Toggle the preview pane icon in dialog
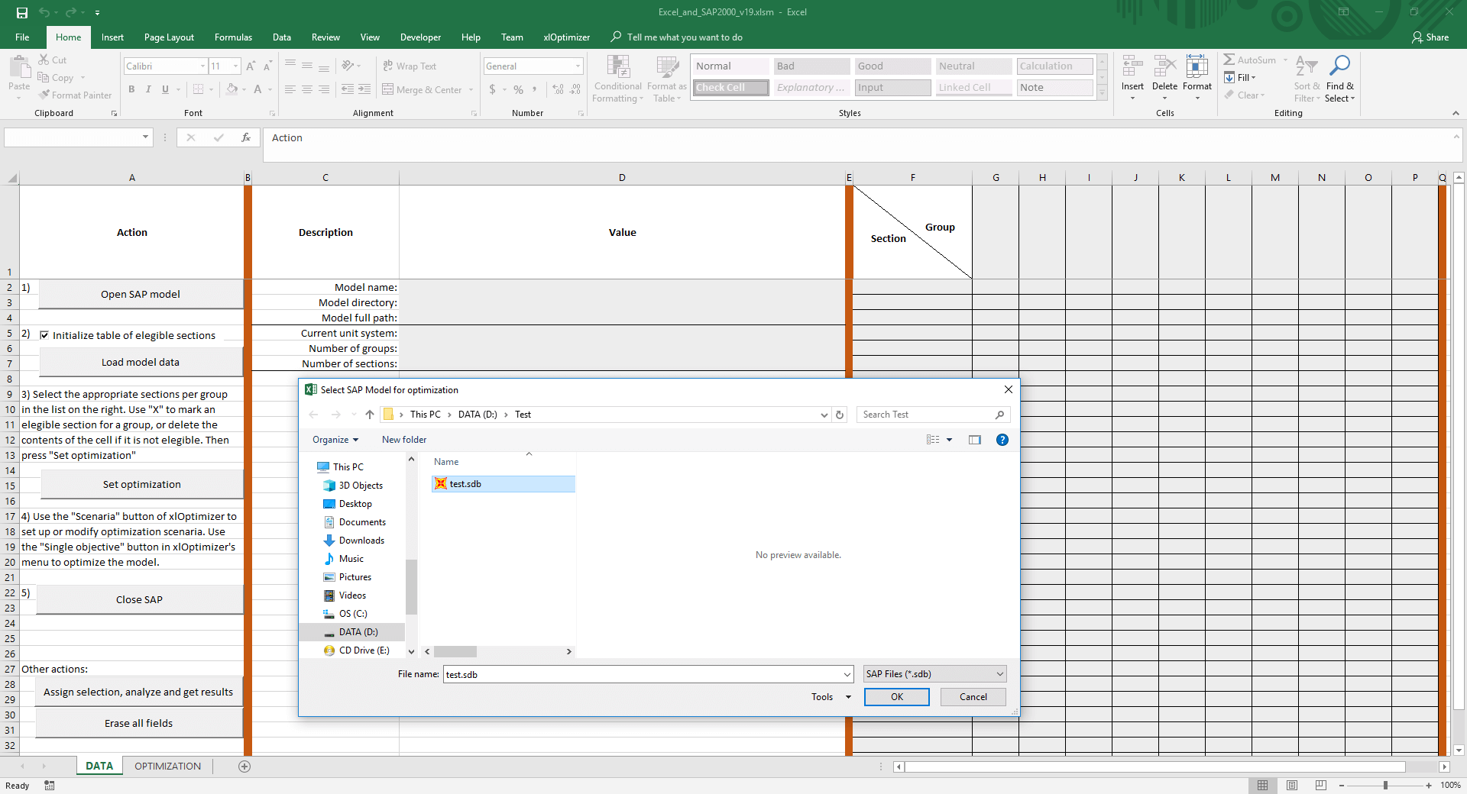This screenshot has height=794, width=1467. (x=975, y=440)
